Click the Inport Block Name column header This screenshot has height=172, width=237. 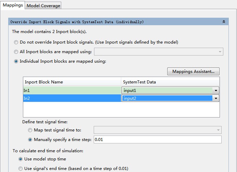tap(72, 82)
